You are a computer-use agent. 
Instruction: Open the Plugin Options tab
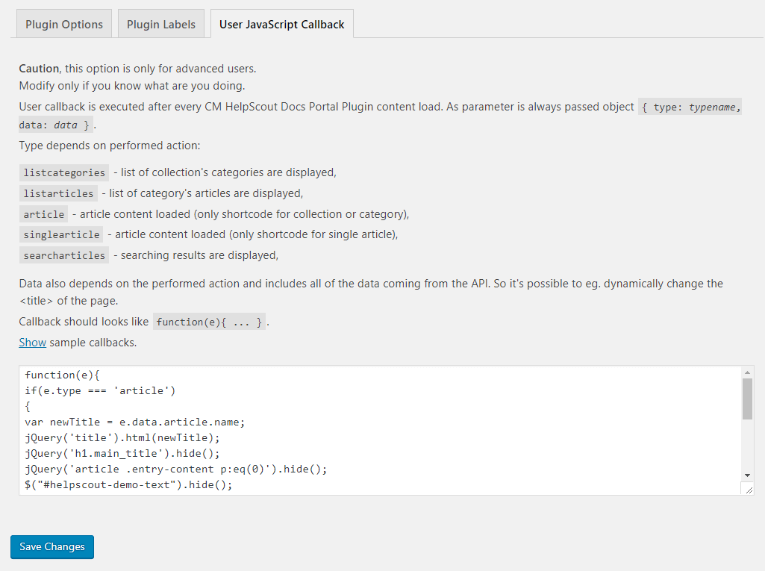pos(64,24)
